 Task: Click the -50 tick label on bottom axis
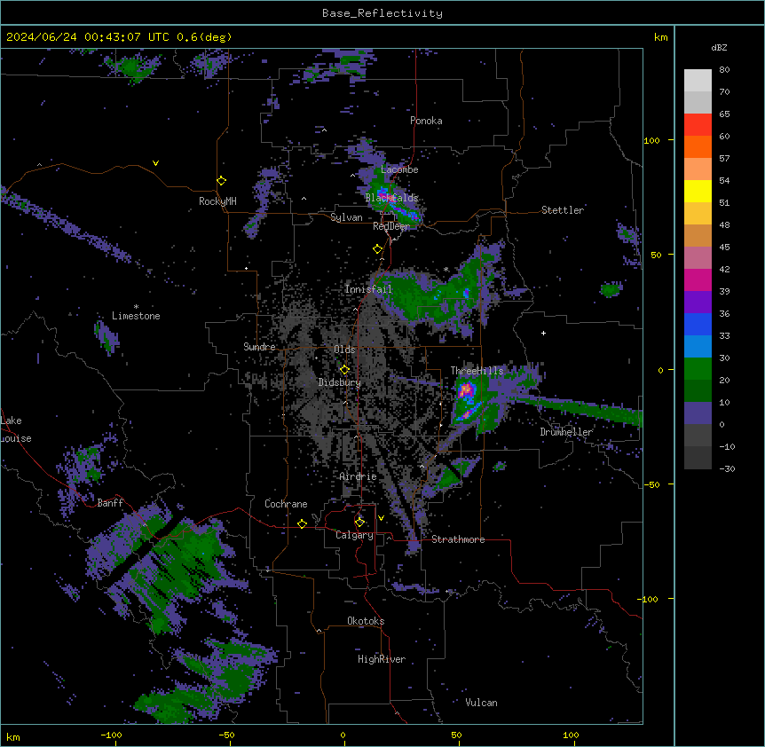(x=226, y=735)
